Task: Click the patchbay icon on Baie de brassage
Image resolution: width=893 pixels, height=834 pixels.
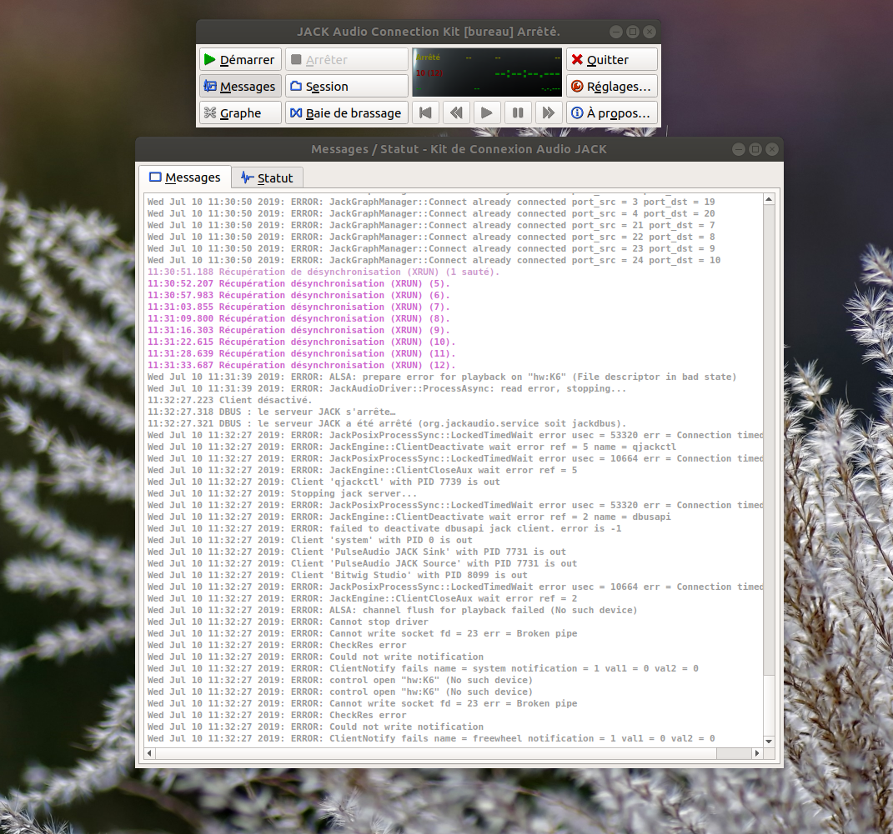Action: pos(296,113)
